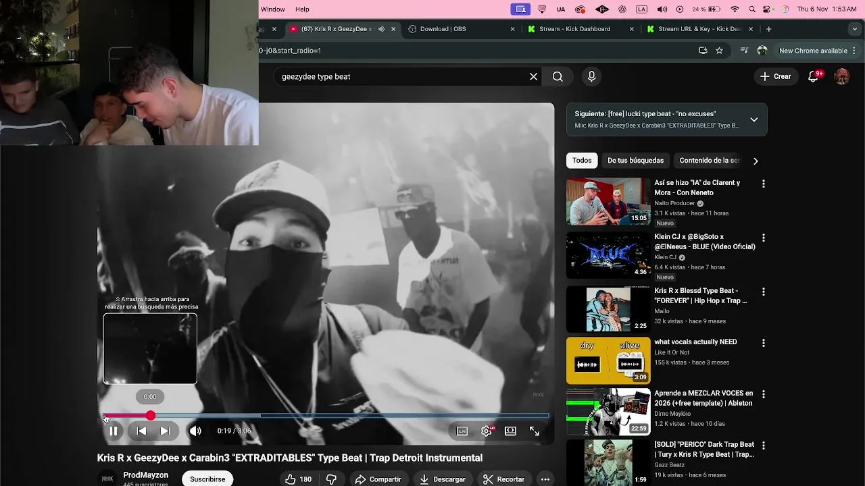Skip to the next video in the mix

pos(165,431)
